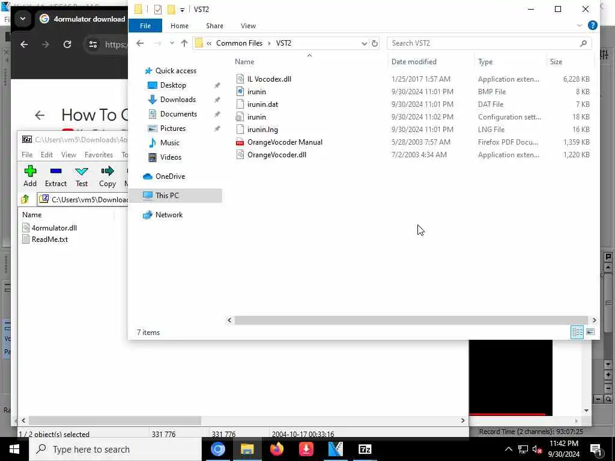The image size is (615, 461).
Task: Open the File menu in 7-Zip
Action: (x=27, y=155)
